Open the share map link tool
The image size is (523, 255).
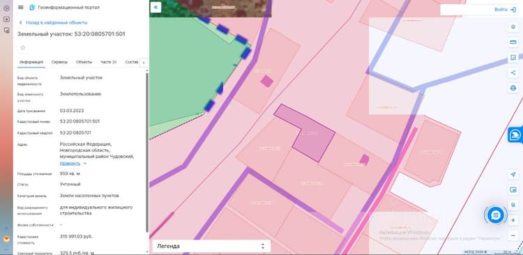pos(513,72)
